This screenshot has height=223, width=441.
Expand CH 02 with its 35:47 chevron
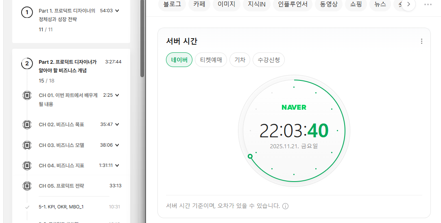click(117, 124)
